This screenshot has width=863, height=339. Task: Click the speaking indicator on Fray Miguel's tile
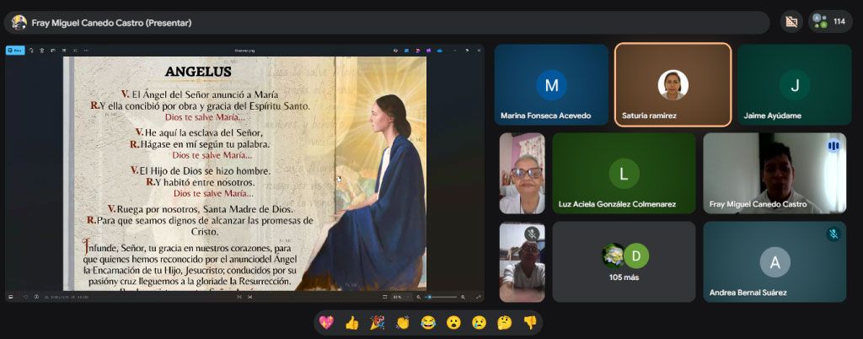pos(834,146)
